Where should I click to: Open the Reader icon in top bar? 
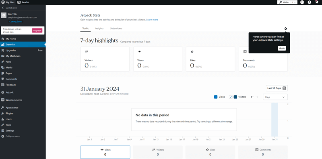pyautogui.click(x=19, y=2)
